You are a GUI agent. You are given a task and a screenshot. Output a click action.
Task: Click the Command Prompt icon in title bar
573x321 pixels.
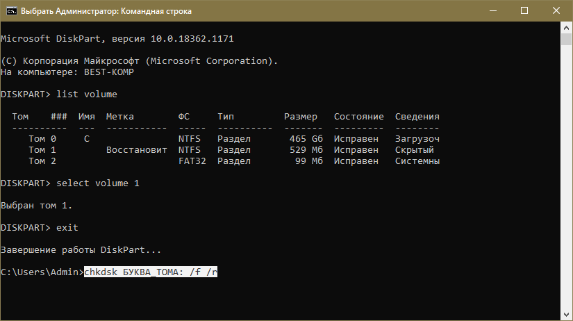[x=10, y=11]
